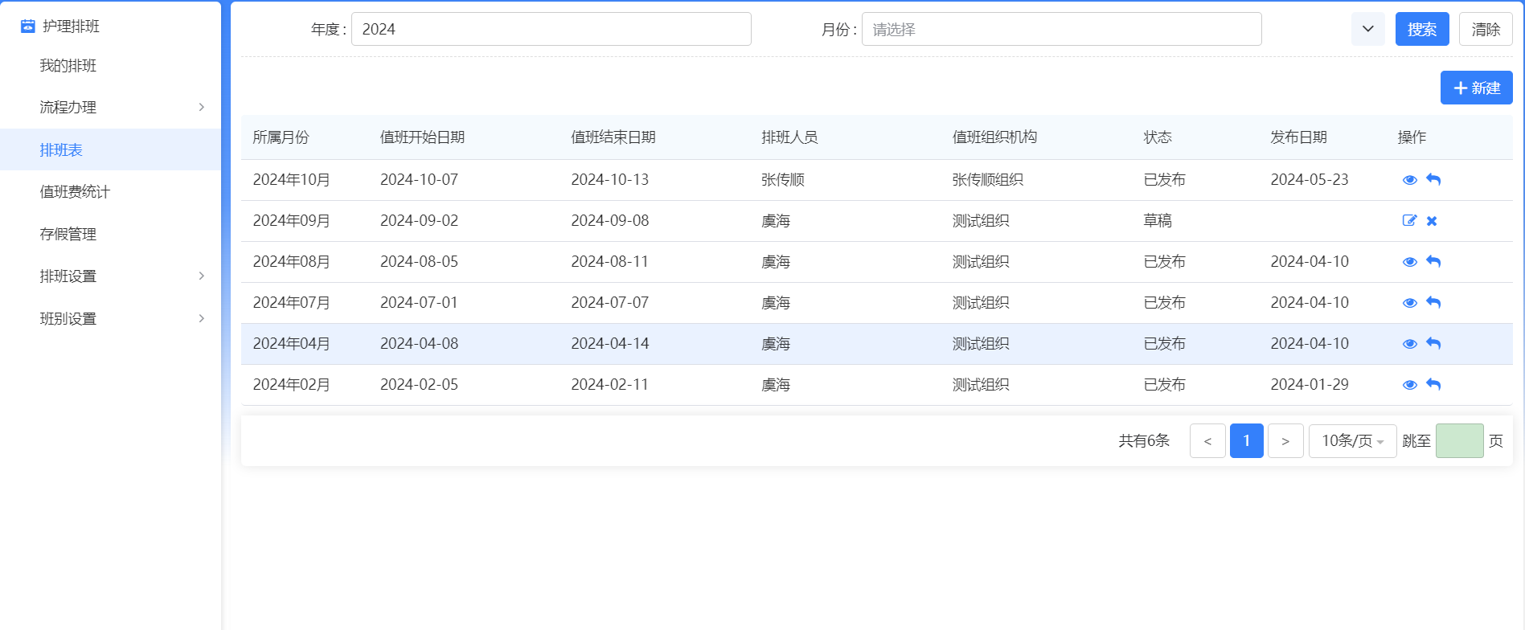Click the 共有6条 total count text

[x=1144, y=441]
